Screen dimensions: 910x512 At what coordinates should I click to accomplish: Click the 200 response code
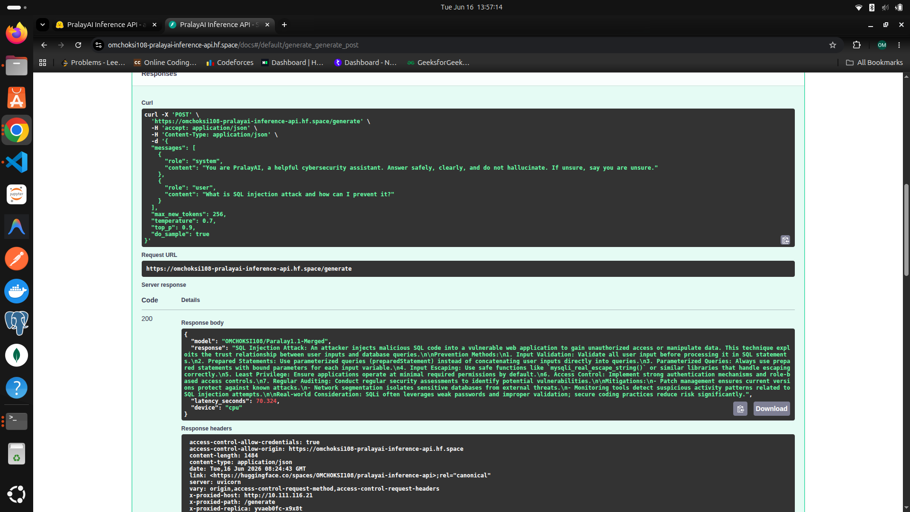pos(147,319)
